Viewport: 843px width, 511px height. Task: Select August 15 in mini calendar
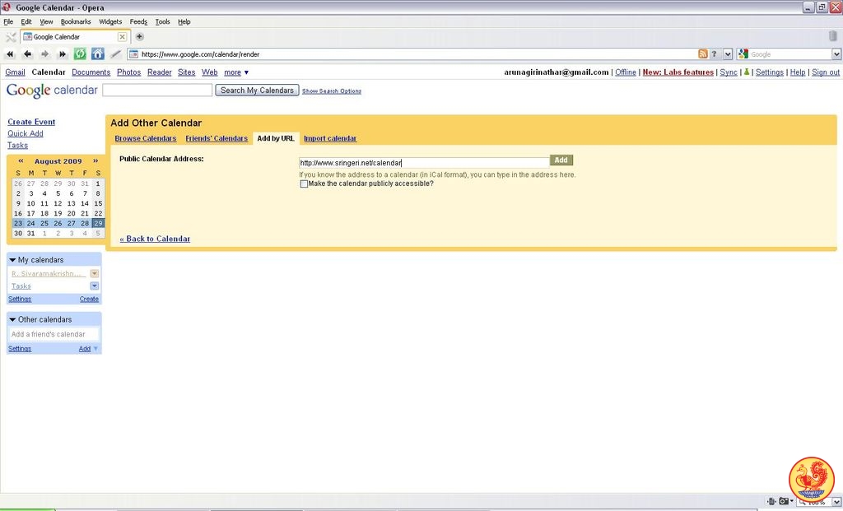(98, 203)
